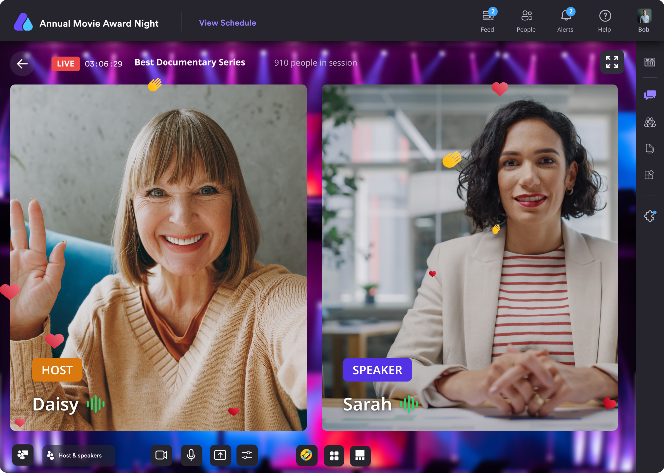Screen dimensions: 664x473
Task: Enter fullscreen mode
Action: [612, 62]
